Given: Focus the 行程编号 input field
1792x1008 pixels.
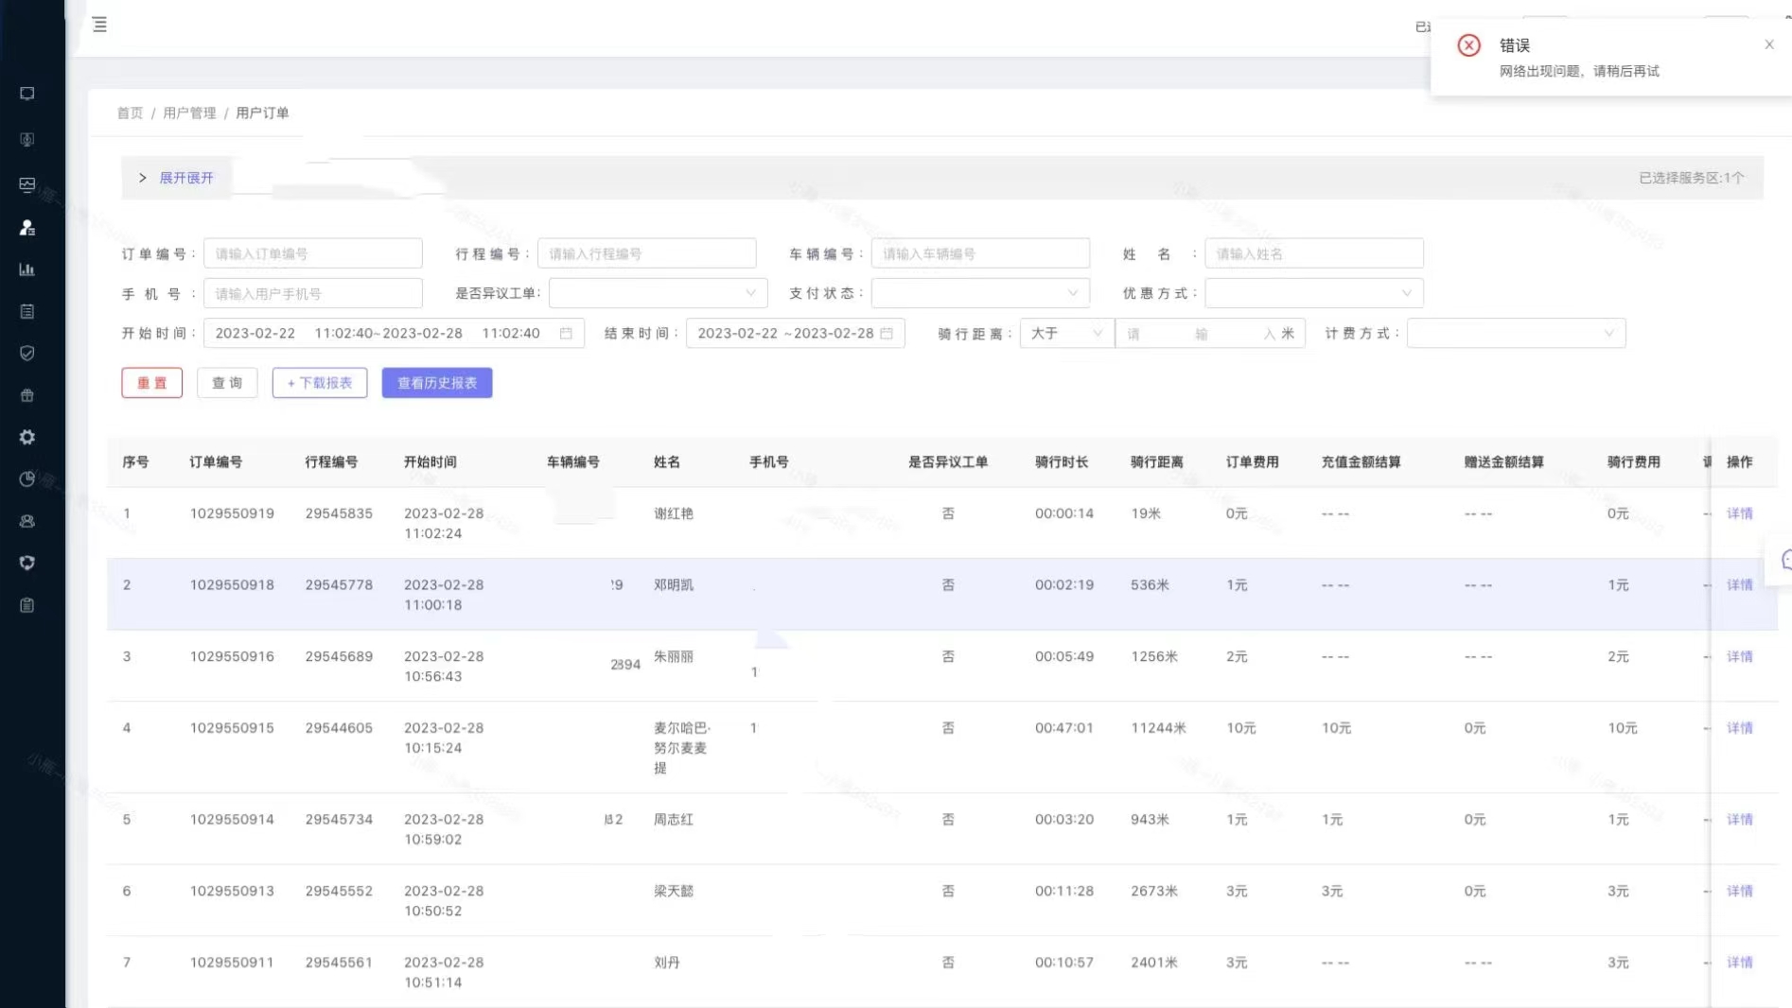Looking at the screenshot, I should pos(647,253).
